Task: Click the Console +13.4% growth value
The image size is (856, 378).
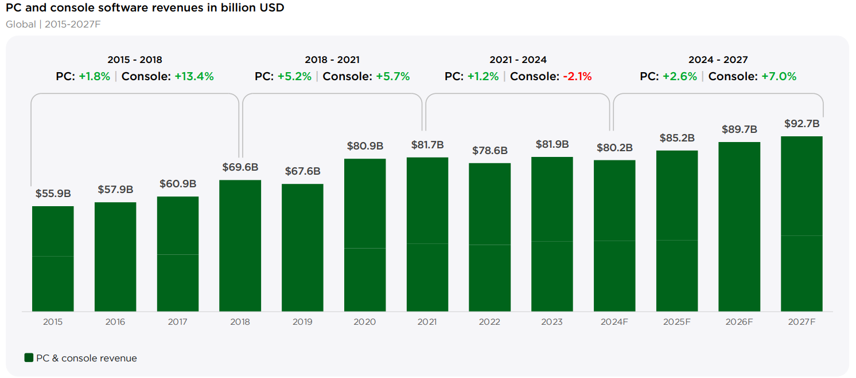Action: [194, 76]
